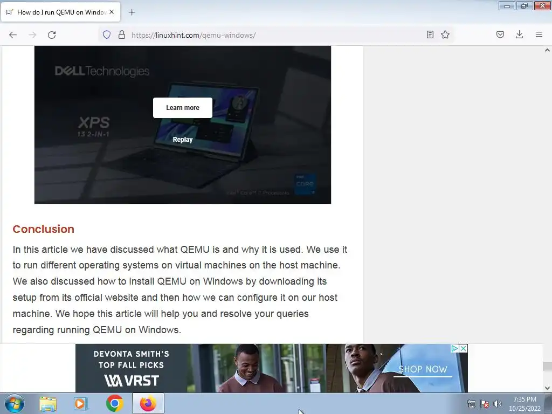Open volume control speaker icon
552x414 pixels.
point(498,404)
